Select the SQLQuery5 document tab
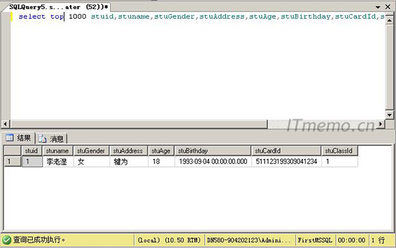Viewport: 396px width, 248px height. [59, 7]
